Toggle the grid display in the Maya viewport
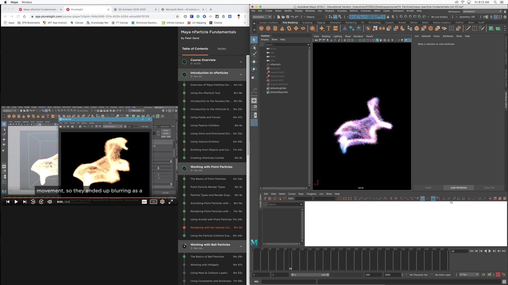The width and height of the screenshot is (508, 285). coord(345,40)
